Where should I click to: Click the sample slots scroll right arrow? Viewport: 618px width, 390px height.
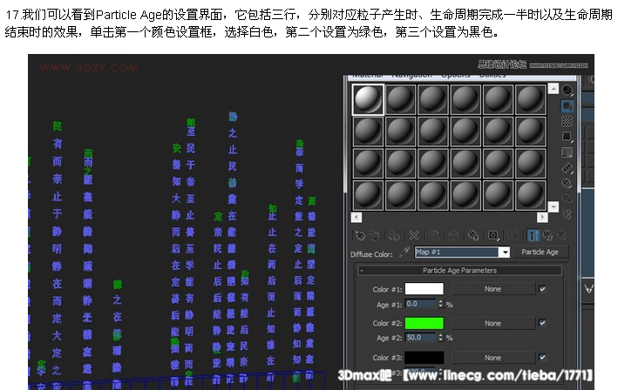[542, 218]
